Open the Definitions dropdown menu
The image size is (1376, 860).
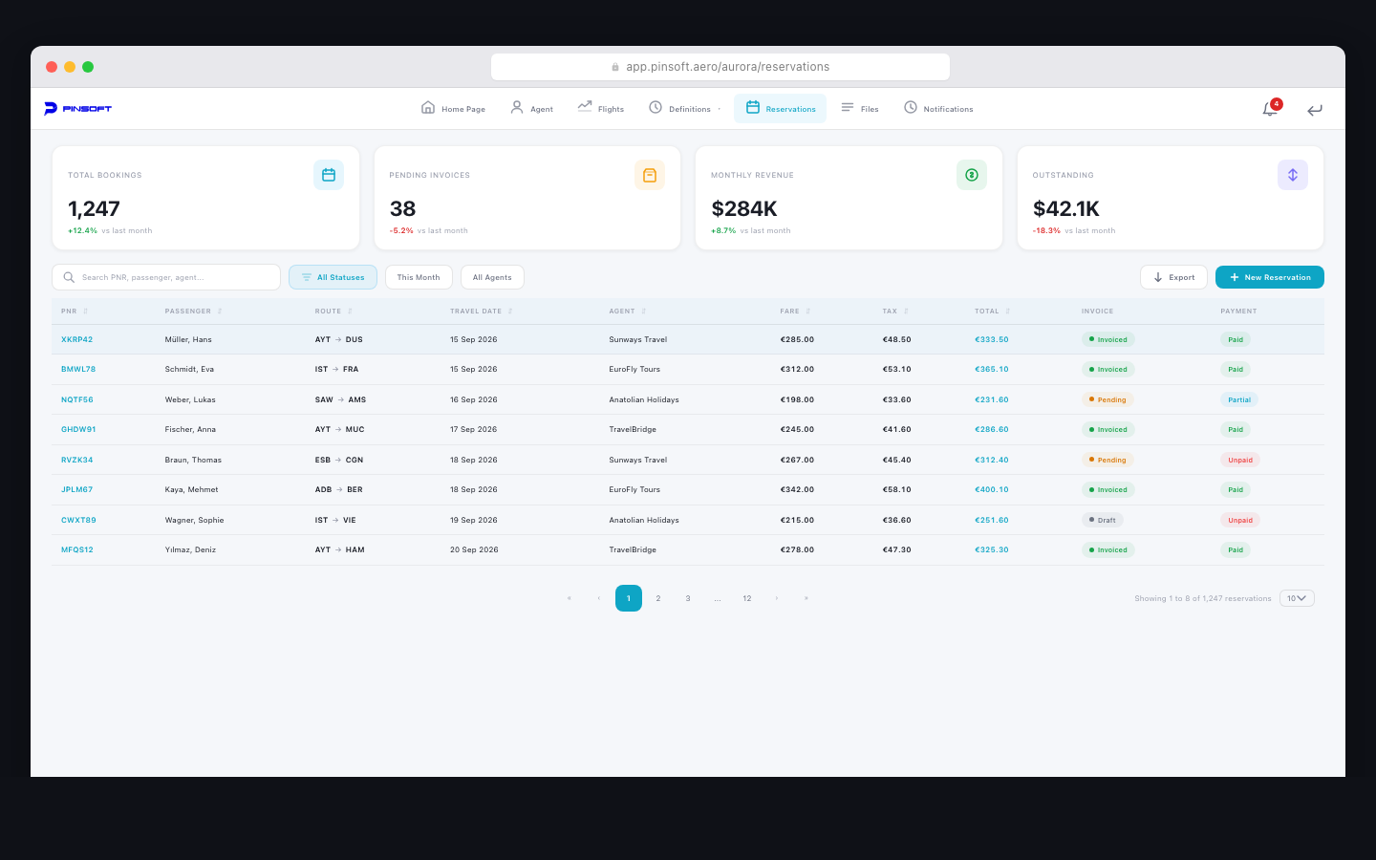[683, 108]
